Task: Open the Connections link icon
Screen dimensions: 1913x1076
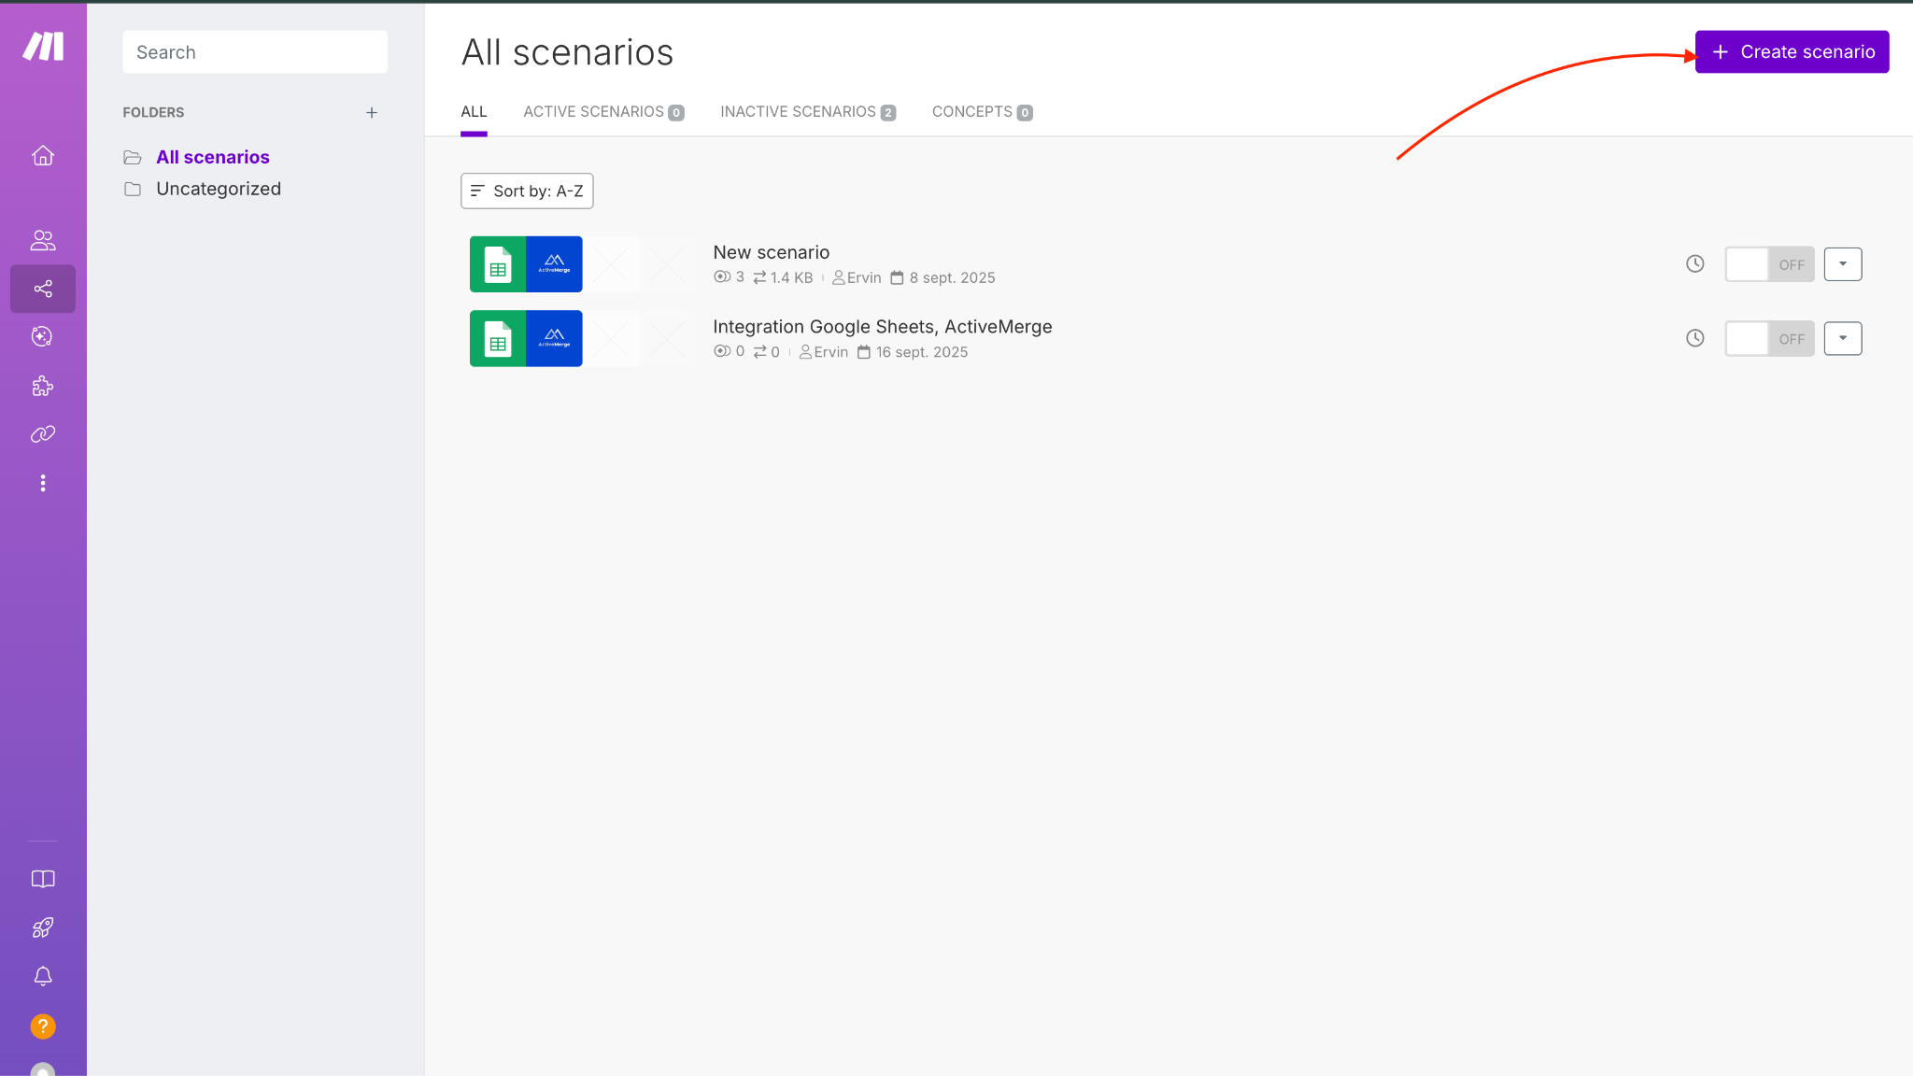Action: pos(42,433)
